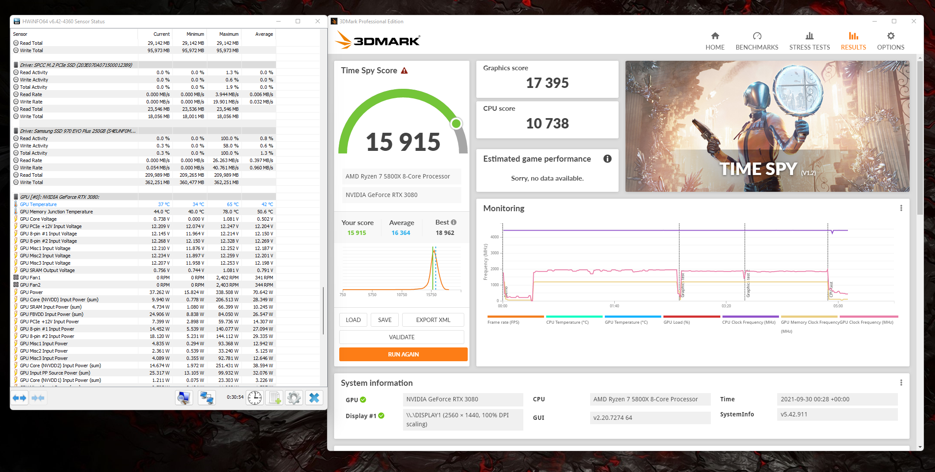Click the HWiNFO vertical scrollbar thumb
935x472 pixels.
[x=323, y=310]
